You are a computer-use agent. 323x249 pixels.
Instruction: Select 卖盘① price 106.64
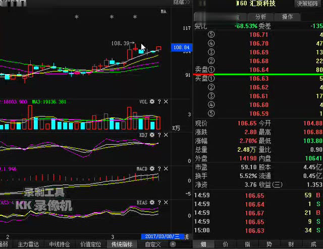(x=259, y=70)
